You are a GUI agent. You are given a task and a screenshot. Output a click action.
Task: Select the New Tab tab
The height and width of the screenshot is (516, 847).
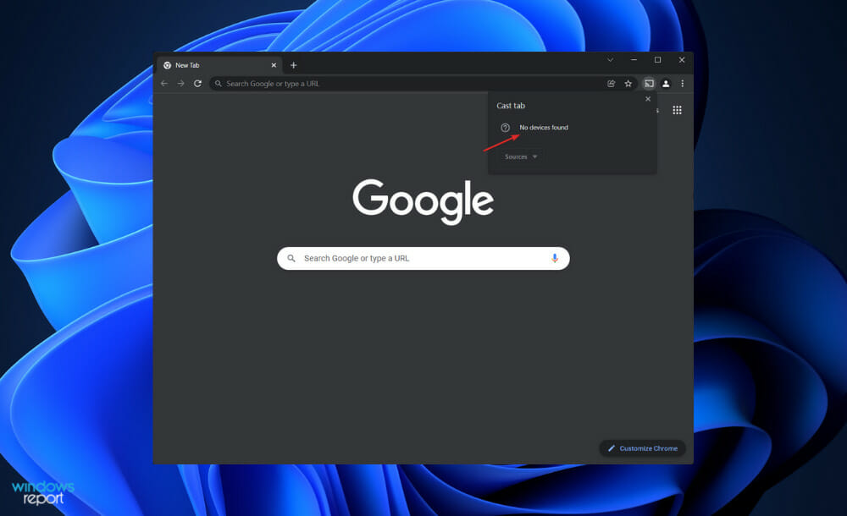click(x=219, y=65)
